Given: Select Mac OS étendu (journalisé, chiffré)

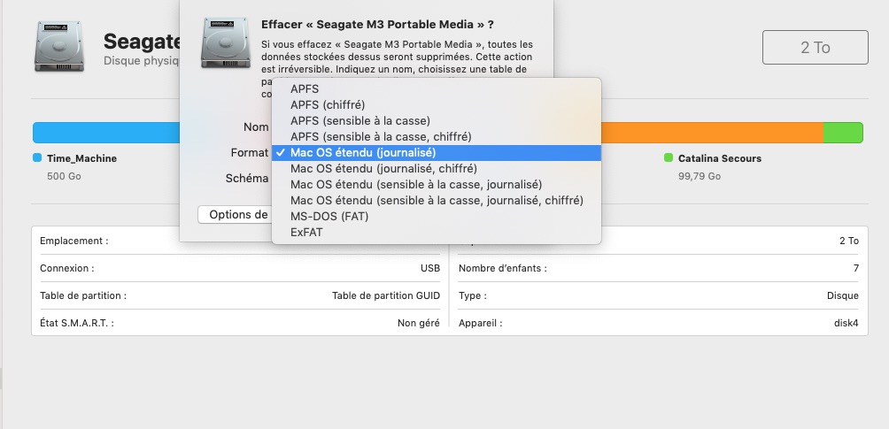Looking at the screenshot, I should click(383, 169).
